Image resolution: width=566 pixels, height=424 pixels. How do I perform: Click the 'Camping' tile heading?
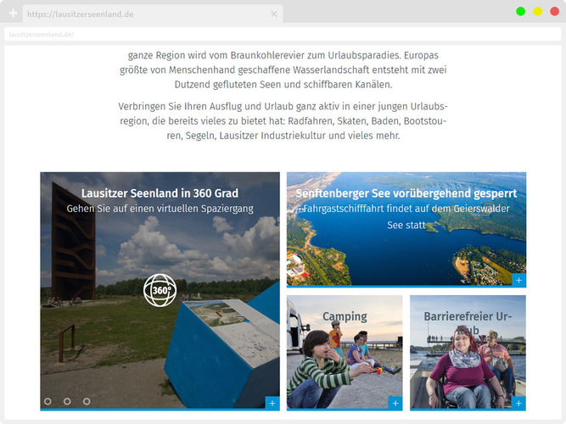pyautogui.click(x=345, y=317)
